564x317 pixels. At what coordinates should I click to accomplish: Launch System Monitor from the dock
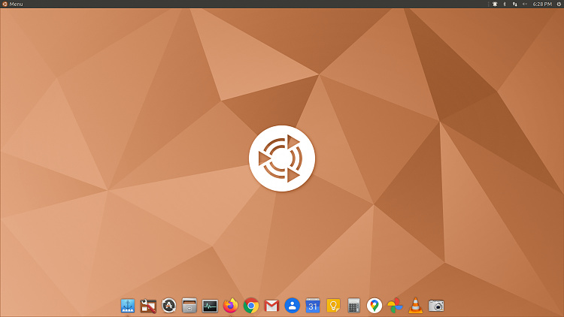(210, 306)
